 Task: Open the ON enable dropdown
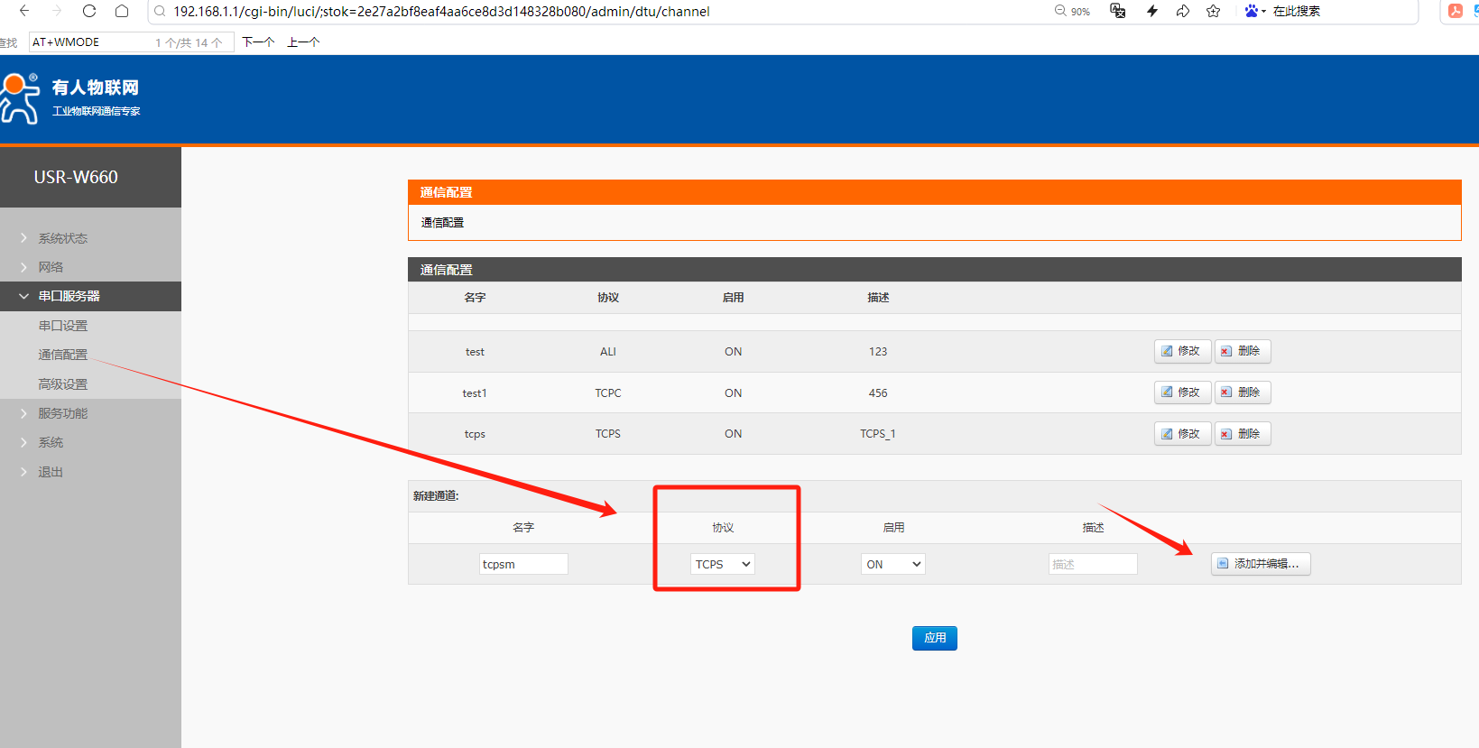tap(892, 564)
